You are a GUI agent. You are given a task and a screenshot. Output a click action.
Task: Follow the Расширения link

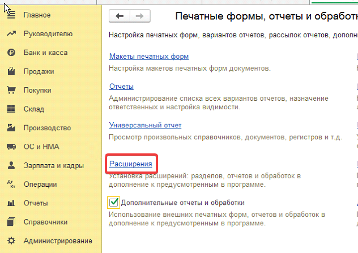[x=131, y=164]
